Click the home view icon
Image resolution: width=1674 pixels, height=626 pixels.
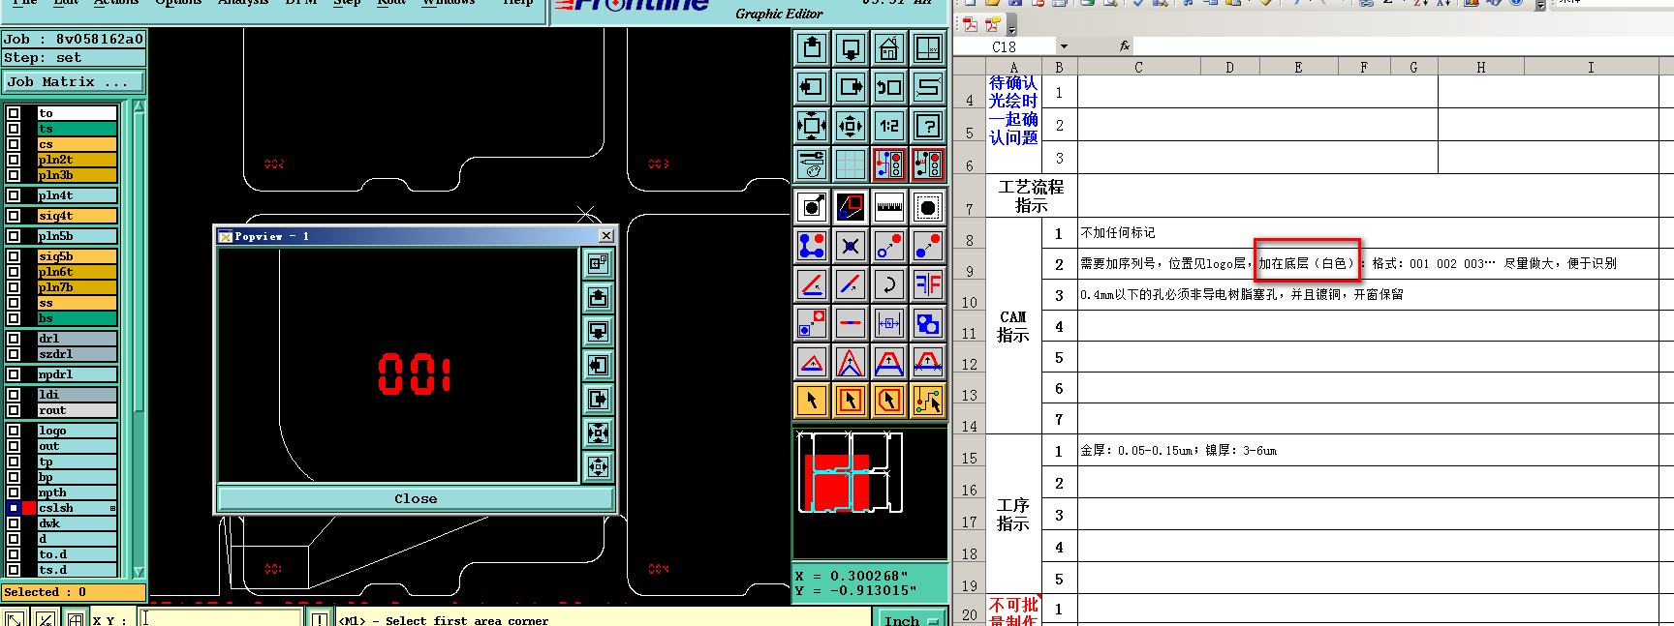[889, 48]
